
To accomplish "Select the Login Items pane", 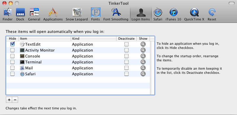I will click(141, 15).
